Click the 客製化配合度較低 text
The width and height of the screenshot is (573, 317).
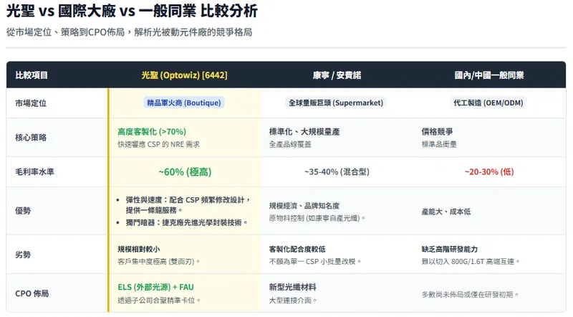[x=297, y=250]
